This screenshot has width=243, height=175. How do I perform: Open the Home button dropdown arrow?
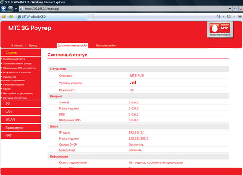(x=224, y=16)
